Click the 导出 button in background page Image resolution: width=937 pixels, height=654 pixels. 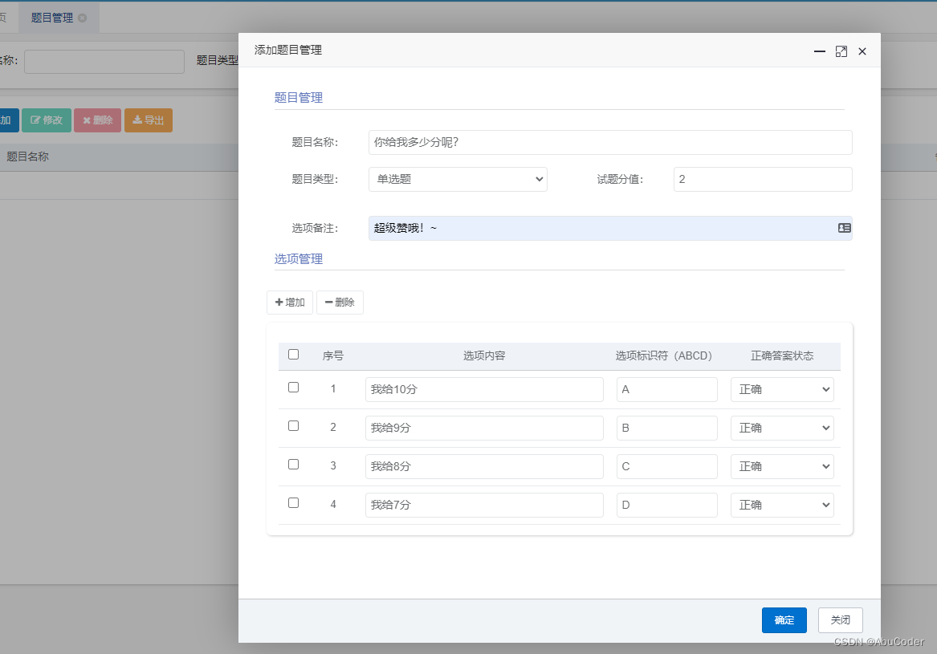tap(149, 120)
